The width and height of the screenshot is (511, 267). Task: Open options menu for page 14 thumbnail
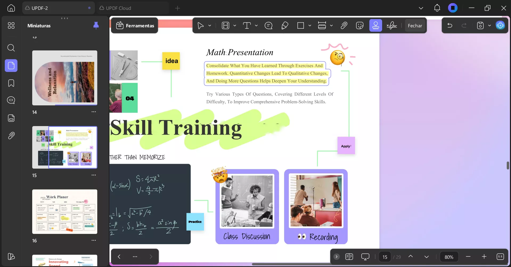[x=94, y=112]
